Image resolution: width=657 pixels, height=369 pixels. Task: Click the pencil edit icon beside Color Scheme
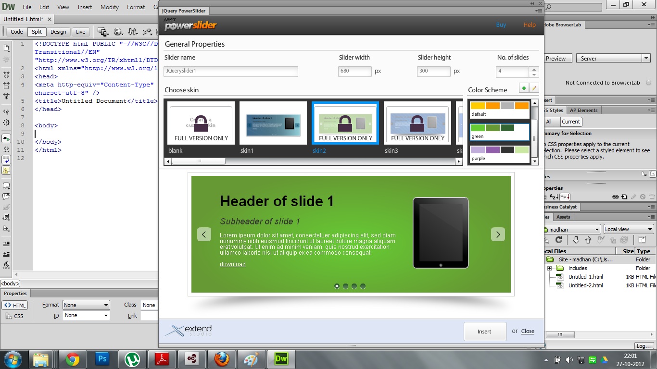534,88
